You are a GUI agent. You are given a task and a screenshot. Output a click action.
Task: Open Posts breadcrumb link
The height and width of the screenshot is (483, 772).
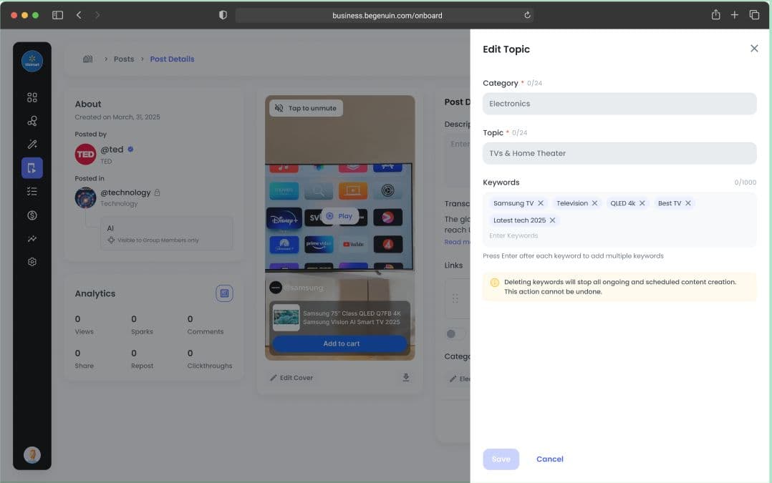(124, 59)
